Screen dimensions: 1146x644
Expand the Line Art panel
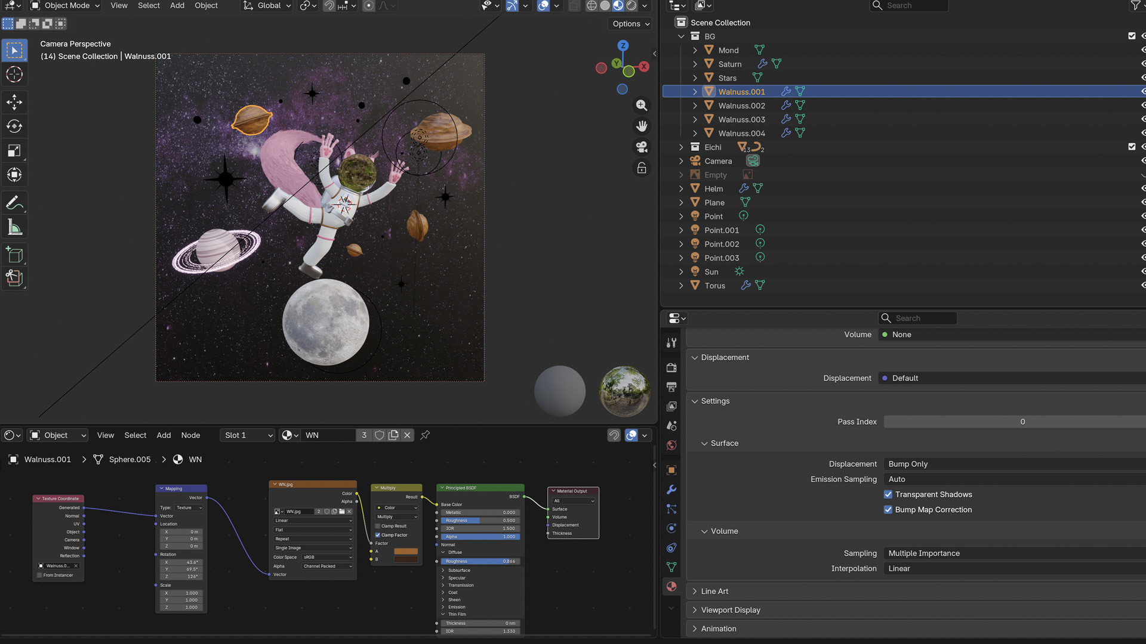click(x=714, y=592)
